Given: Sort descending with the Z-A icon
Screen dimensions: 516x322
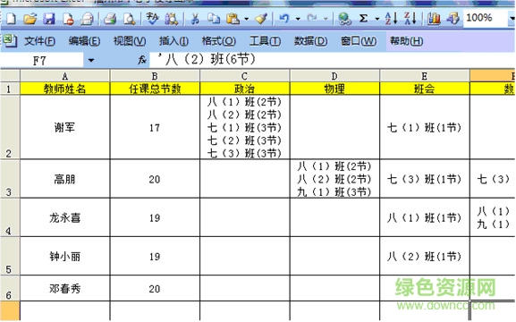Looking at the screenshot, I should [410, 19].
